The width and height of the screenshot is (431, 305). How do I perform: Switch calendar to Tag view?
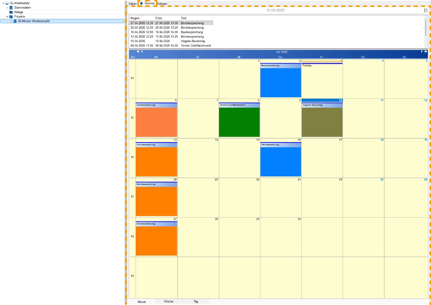[x=196, y=302]
